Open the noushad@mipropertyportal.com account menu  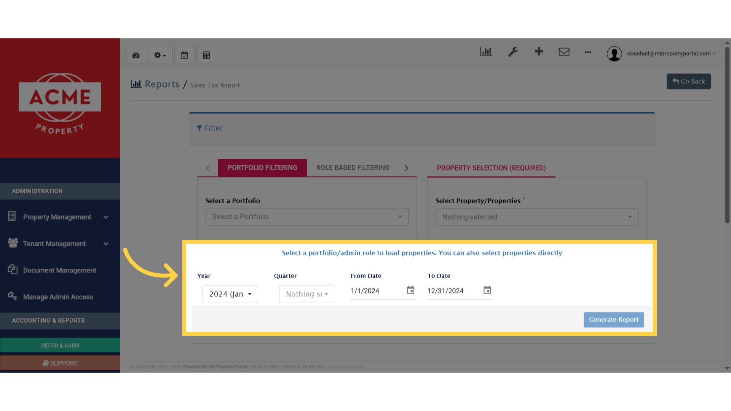point(671,53)
